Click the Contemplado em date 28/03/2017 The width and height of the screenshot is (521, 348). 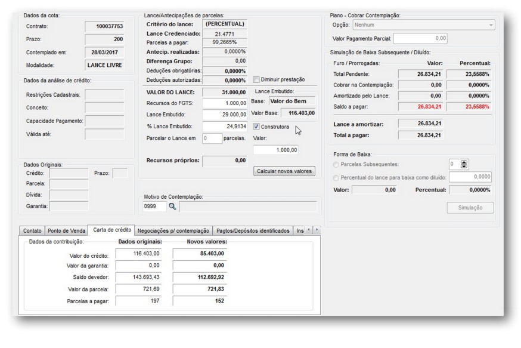point(105,53)
